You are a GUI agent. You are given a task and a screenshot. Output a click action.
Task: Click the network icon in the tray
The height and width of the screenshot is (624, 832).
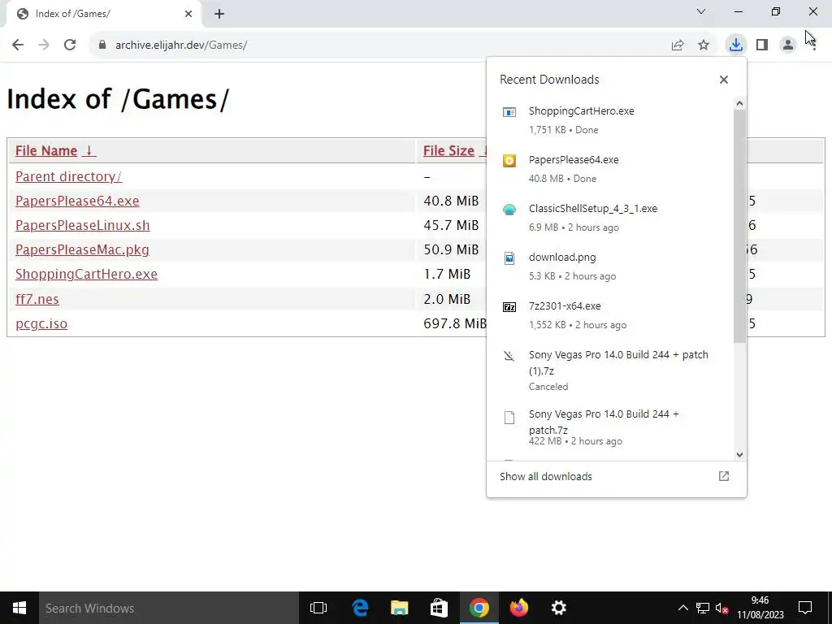[x=703, y=608]
